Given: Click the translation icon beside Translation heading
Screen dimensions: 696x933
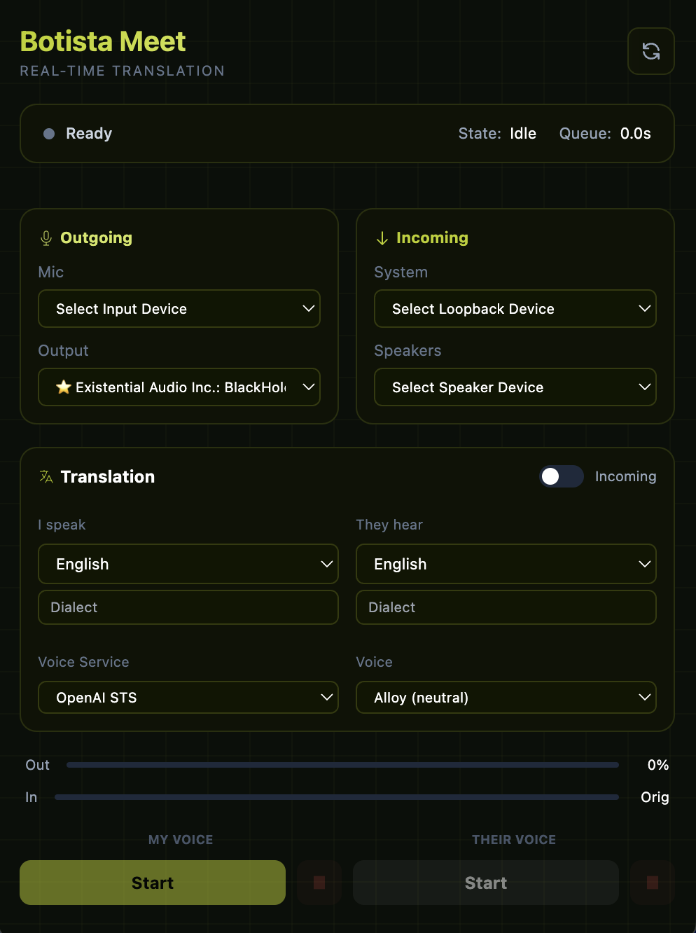Looking at the screenshot, I should [x=46, y=477].
